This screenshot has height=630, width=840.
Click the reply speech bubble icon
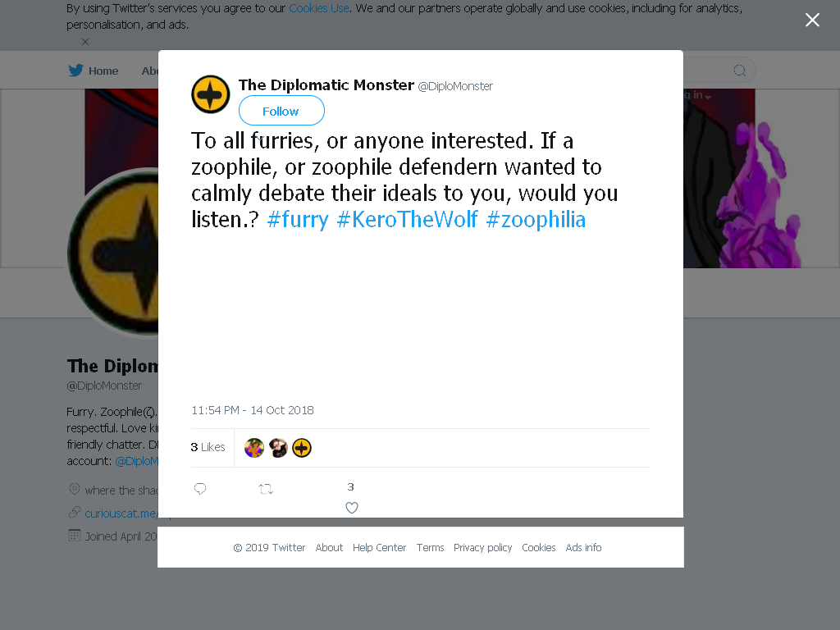(200, 489)
